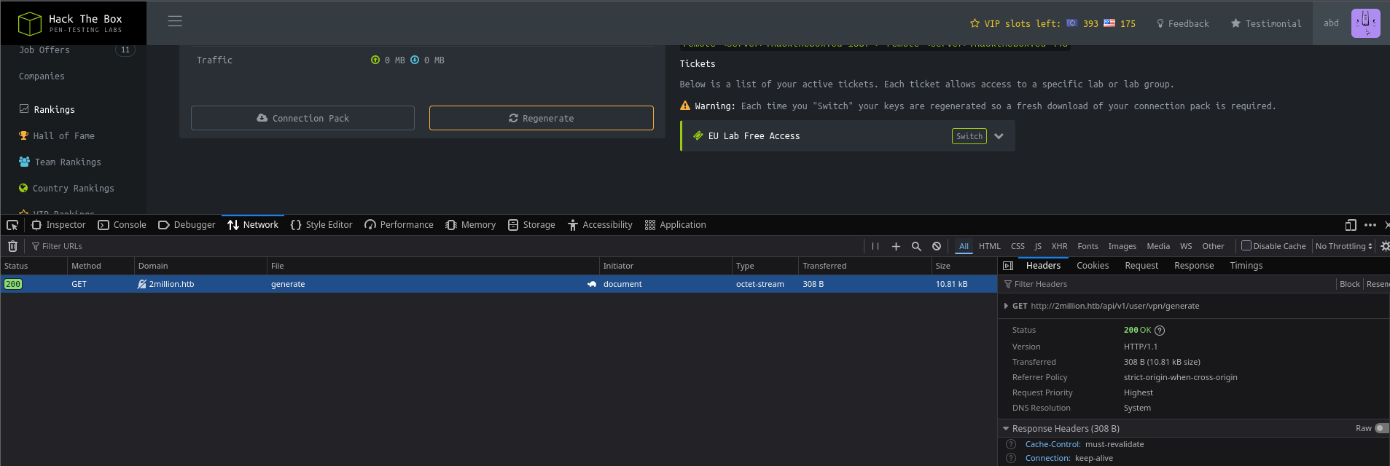Collapse the Response Headers section

pyautogui.click(x=1006, y=429)
